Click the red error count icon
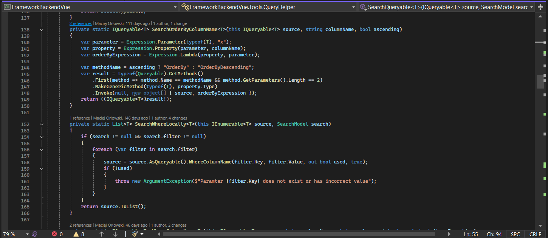The width and height of the screenshot is (548, 238). [54, 234]
